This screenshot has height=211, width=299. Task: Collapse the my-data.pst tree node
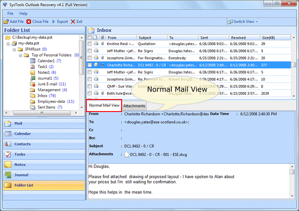pos(8,44)
